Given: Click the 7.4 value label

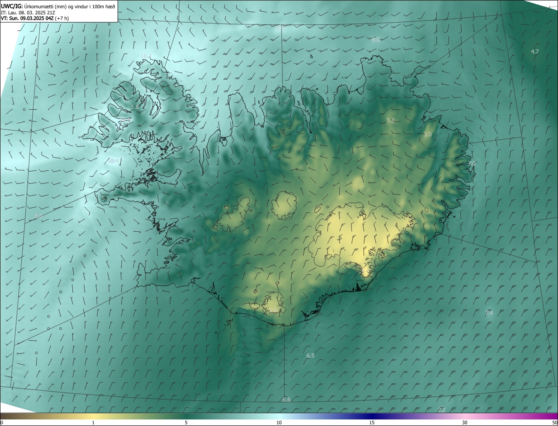Looking at the screenshot, I should coord(489,313).
